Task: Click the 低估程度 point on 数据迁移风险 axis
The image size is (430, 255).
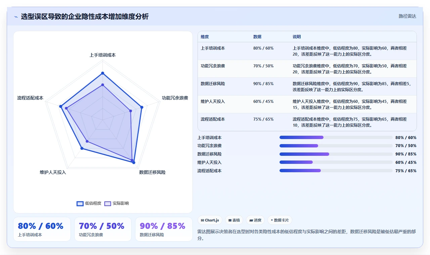Action: (133, 163)
